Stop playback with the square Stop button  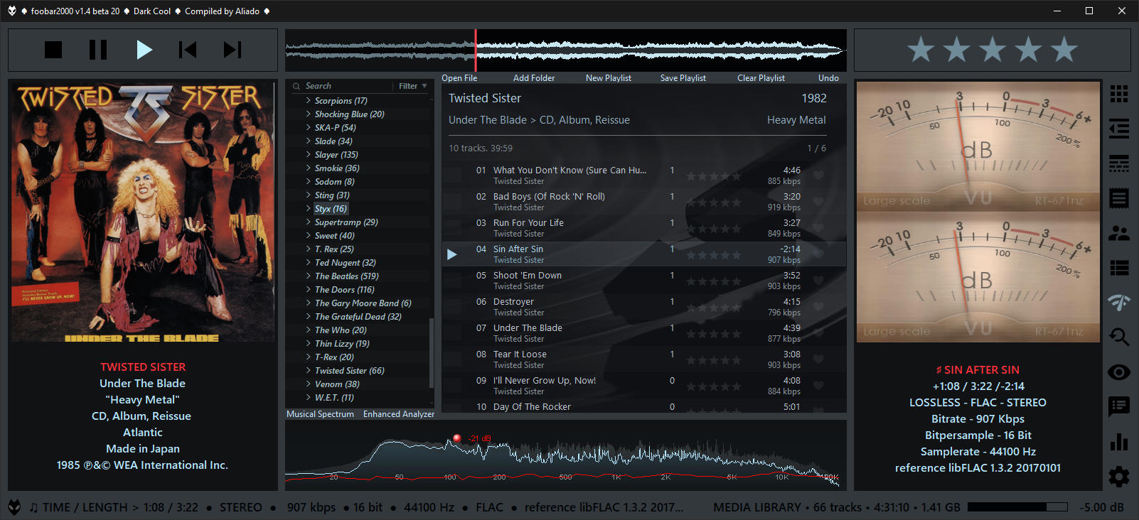click(53, 50)
